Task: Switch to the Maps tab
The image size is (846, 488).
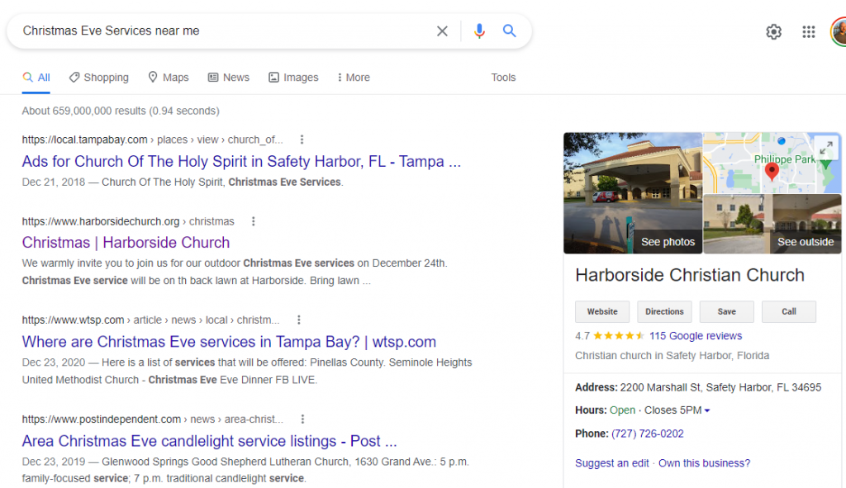Action: coord(169,78)
